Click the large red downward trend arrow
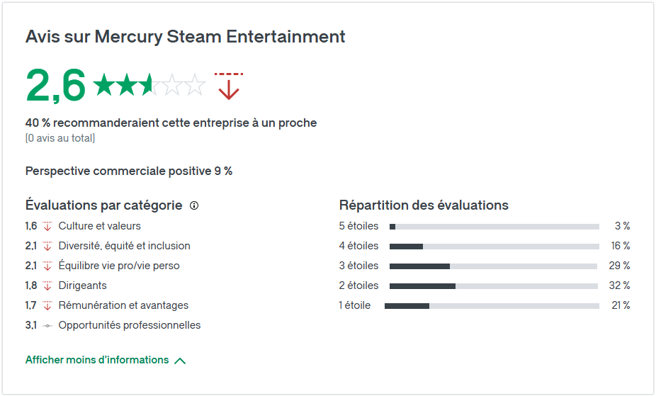The image size is (656, 396). [x=228, y=86]
